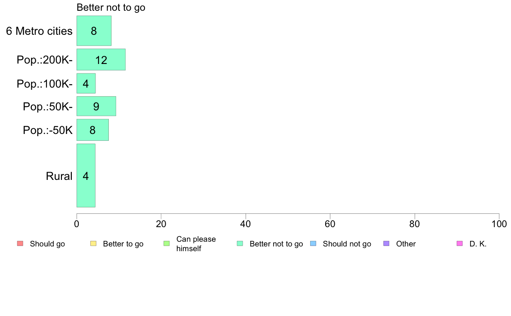Screen dimensions: 511x316
Task: Click the Pop.:50K- bar showing 9
Action: 96,106
